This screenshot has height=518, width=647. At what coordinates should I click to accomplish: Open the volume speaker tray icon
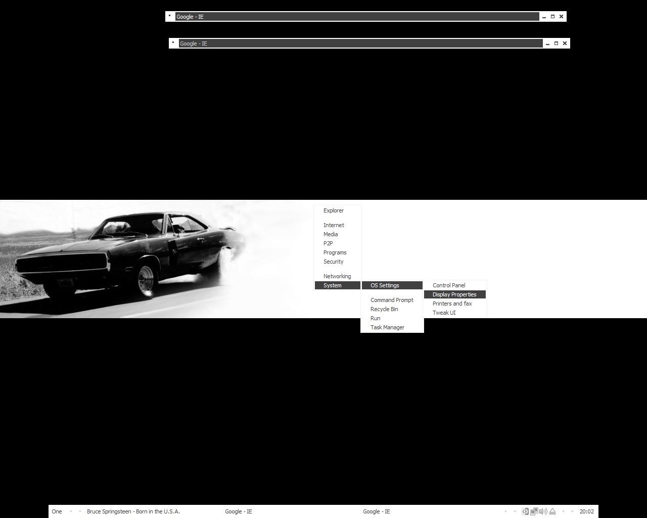click(543, 511)
